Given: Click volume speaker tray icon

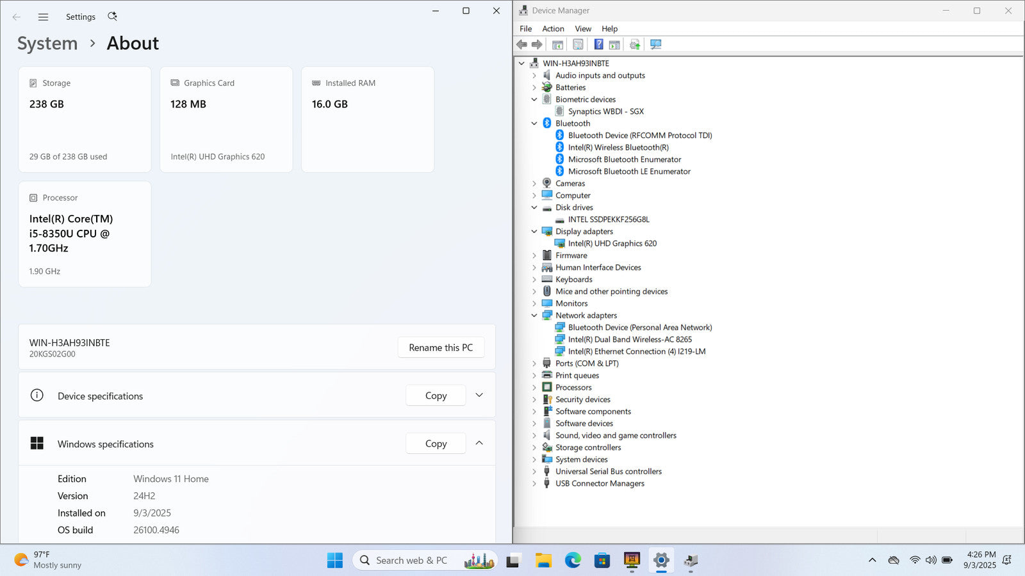Looking at the screenshot, I should [931, 560].
